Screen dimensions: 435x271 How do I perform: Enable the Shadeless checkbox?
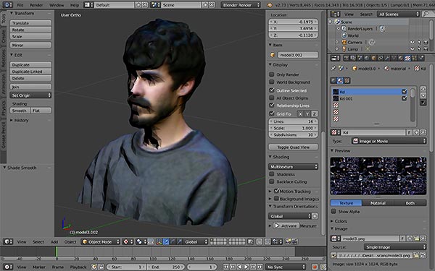(x=272, y=174)
